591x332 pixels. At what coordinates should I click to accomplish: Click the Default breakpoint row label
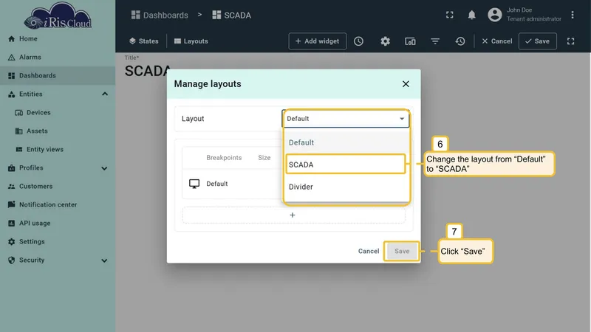click(216, 184)
